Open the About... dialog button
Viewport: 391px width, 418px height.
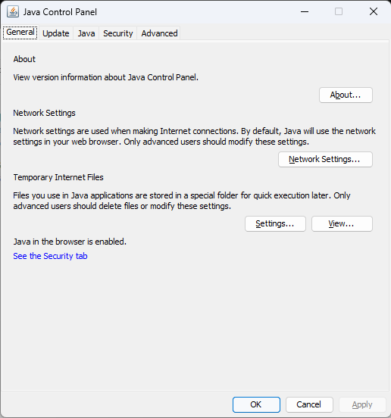tap(346, 95)
